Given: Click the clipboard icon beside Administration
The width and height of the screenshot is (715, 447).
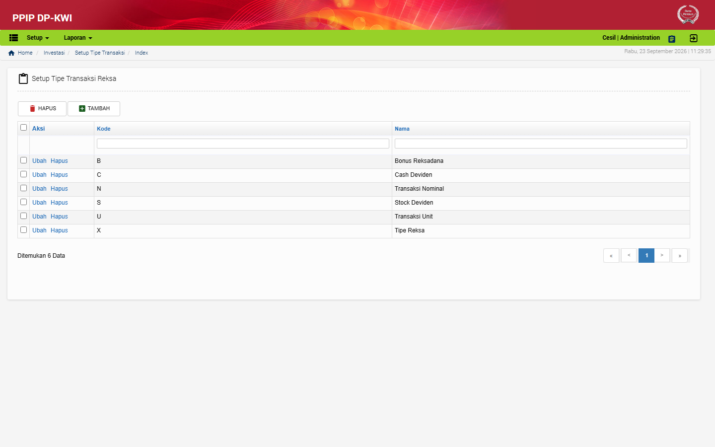Looking at the screenshot, I should pyautogui.click(x=672, y=39).
